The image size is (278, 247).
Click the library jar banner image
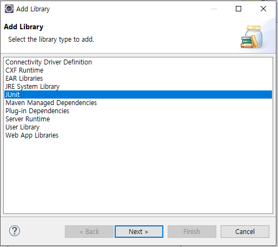252,37
